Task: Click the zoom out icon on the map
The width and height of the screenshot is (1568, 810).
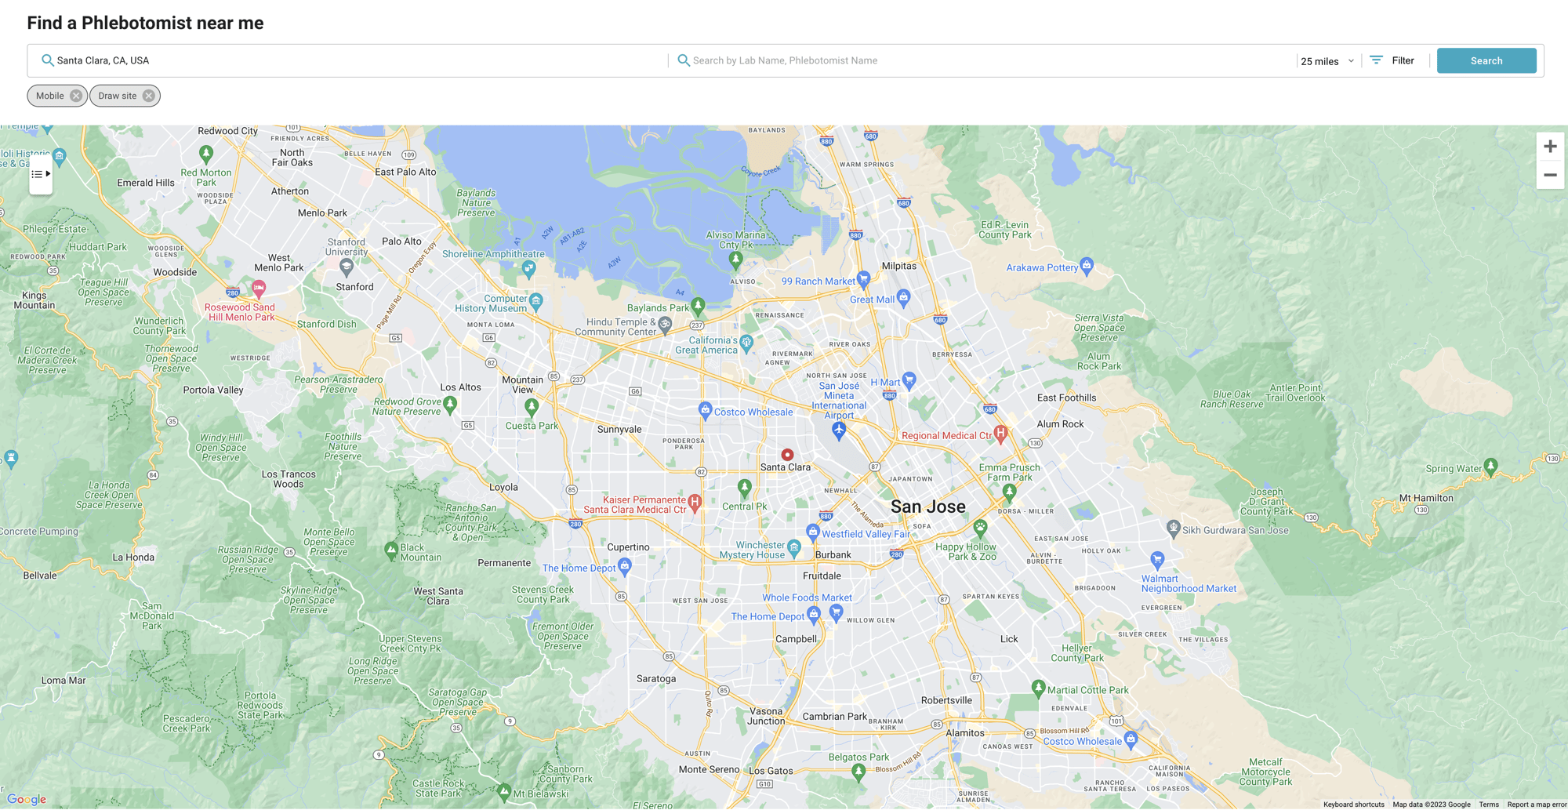Action: coord(1550,175)
